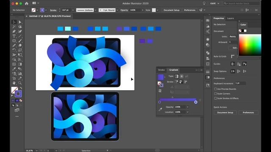The image size is (271, 152).
Task: Click Document Setup in control bar
Action: (x=171, y=10)
